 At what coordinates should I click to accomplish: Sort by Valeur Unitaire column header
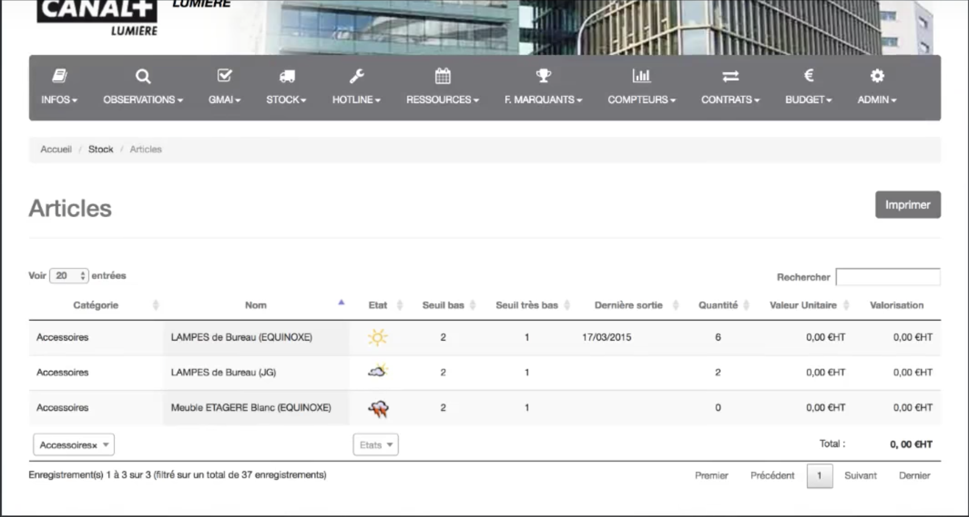[x=803, y=305]
